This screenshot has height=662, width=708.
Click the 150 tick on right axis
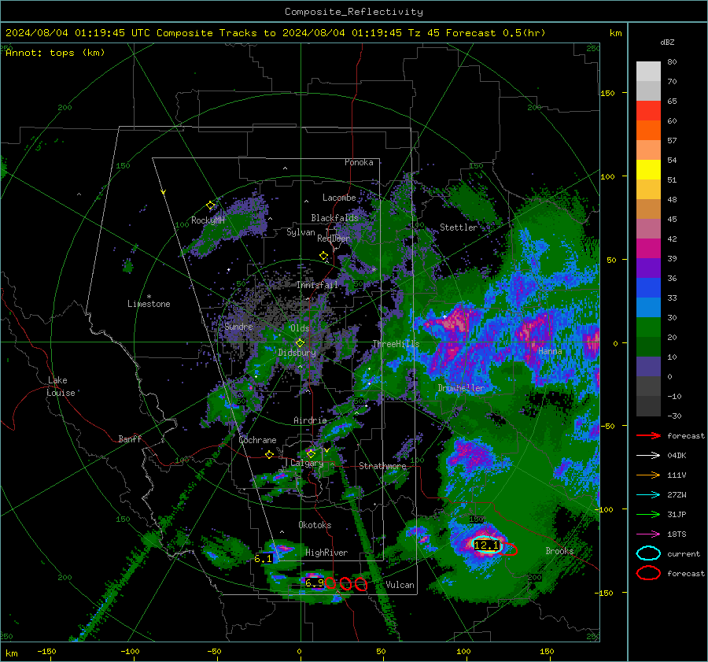click(608, 93)
